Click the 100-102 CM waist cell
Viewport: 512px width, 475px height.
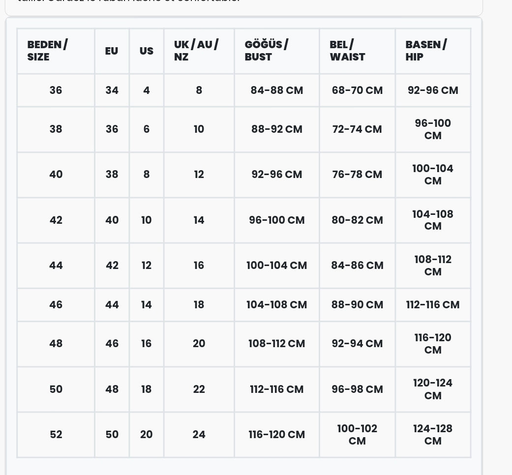click(x=357, y=435)
